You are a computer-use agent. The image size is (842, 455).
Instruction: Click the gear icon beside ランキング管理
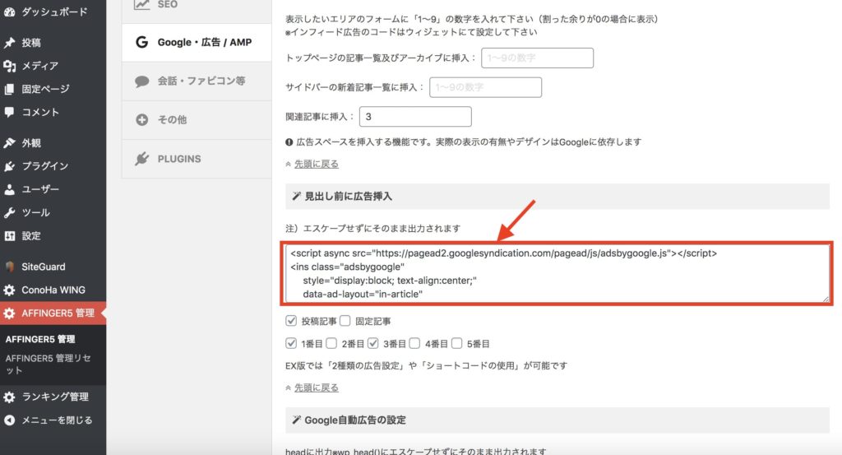tap(9, 397)
